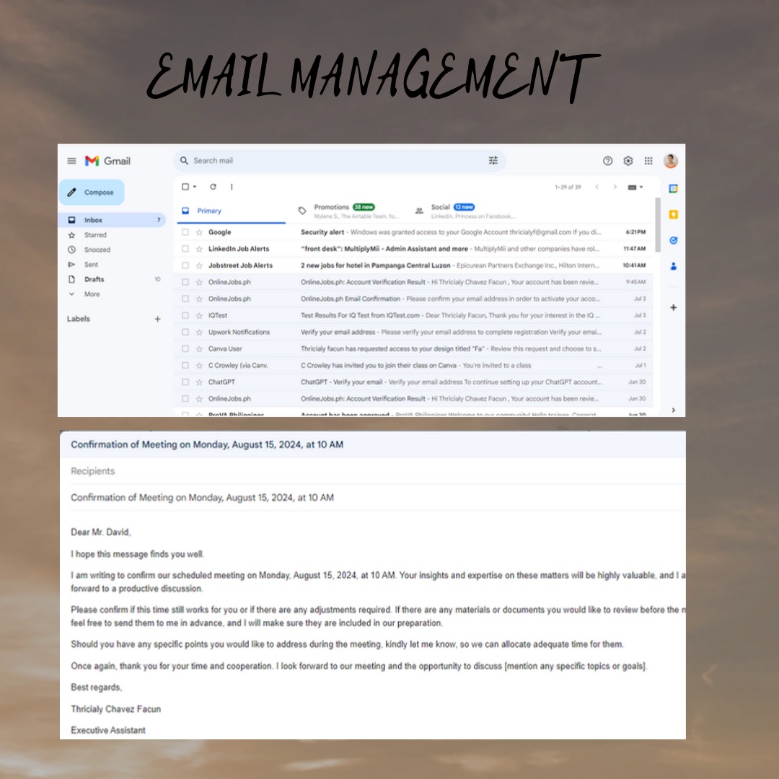Viewport: 779px width, 779px height.
Task: Switch to the Social tab
Action: pyautogui.click(x=465, y=211)
